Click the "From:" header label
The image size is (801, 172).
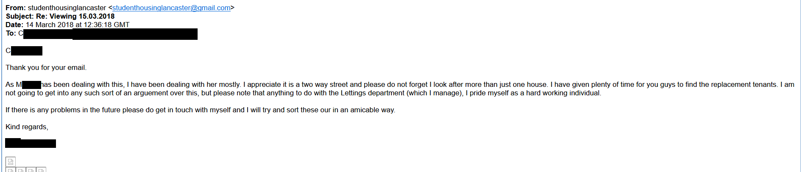pos(16,8)
